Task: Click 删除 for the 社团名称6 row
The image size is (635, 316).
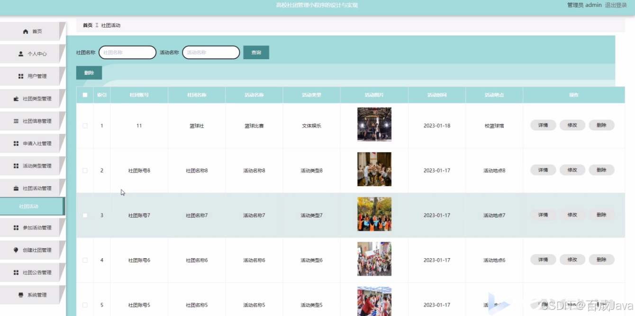Action: 601,260
